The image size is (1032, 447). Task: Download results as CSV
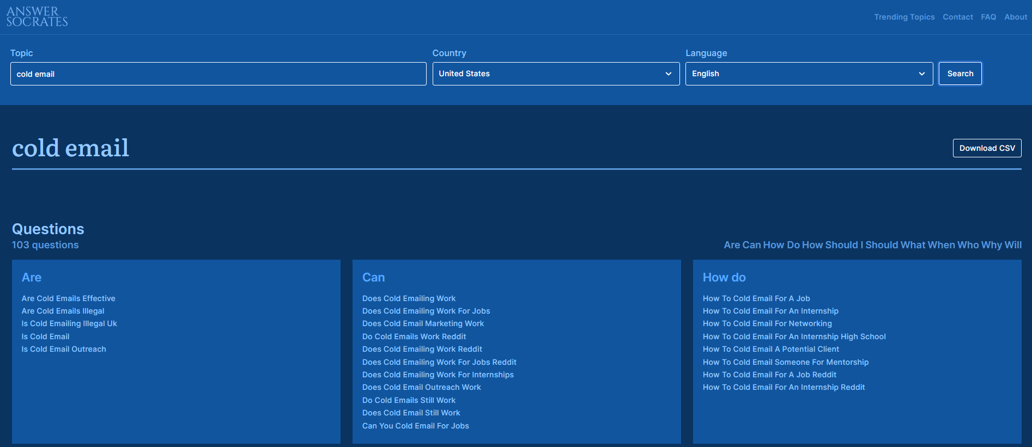(987, 148)
